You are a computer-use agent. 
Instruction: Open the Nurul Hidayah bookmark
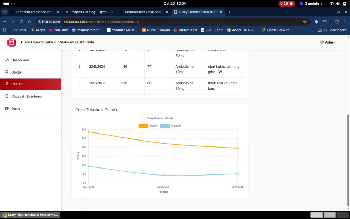[156, 30]
